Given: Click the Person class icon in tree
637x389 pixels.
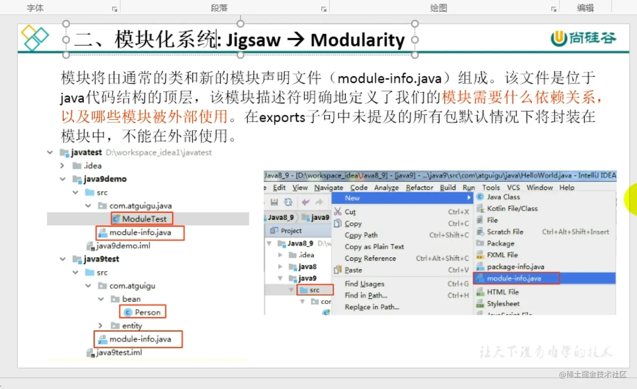Looking at the screenshot, I should coord(128,312).
